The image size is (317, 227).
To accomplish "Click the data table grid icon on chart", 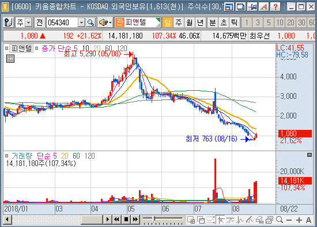I will (10, 59).
